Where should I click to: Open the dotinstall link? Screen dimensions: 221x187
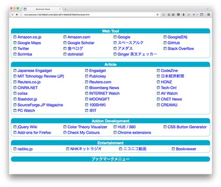point(75,54)
